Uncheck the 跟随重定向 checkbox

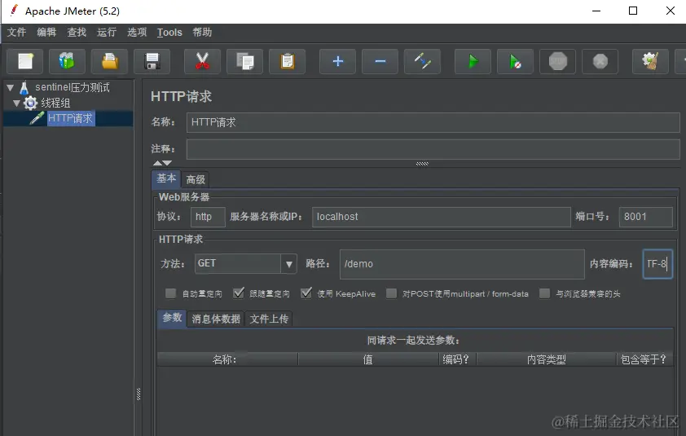tap(239, 293)
